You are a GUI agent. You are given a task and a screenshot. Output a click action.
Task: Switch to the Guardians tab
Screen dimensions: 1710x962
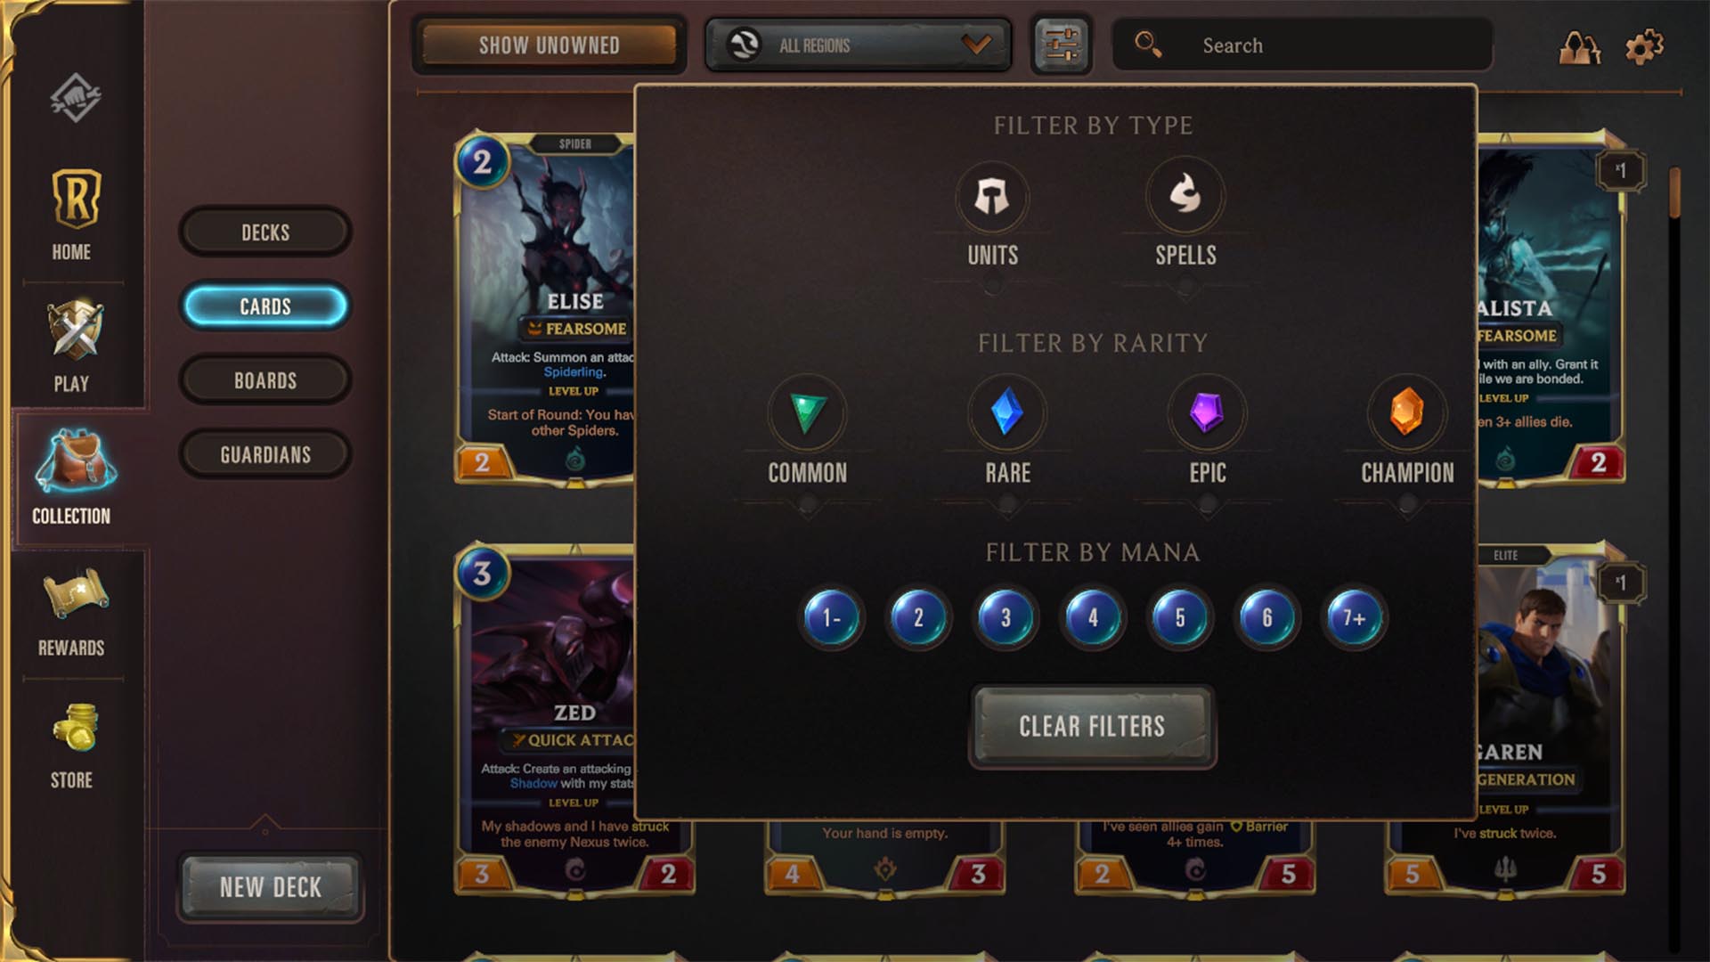point(265,454)
